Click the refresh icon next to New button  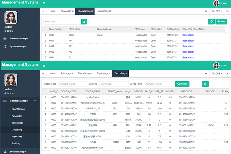pos(211,22)
